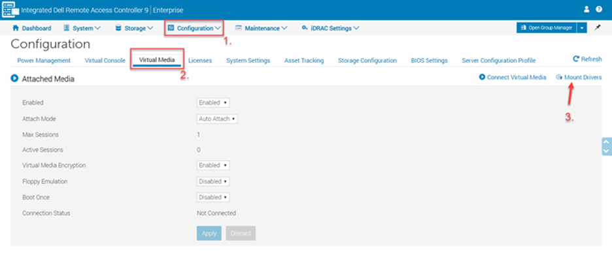
Task: Click the Connect Virtual Media play icon
Action: click(x=482, y=77)
